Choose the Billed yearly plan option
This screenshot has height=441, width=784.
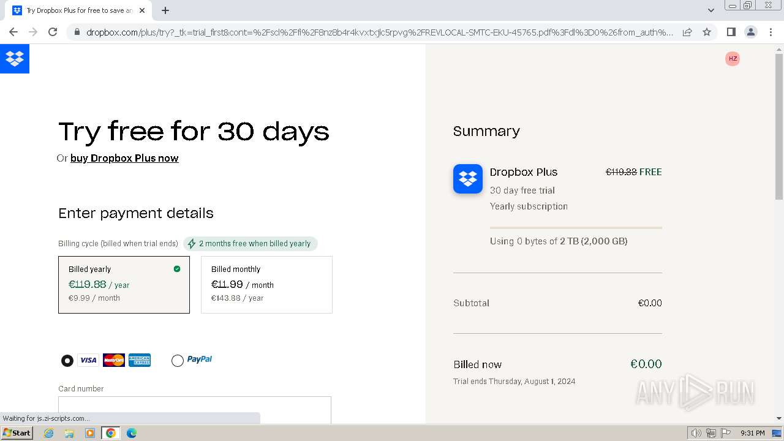[124, 285]
